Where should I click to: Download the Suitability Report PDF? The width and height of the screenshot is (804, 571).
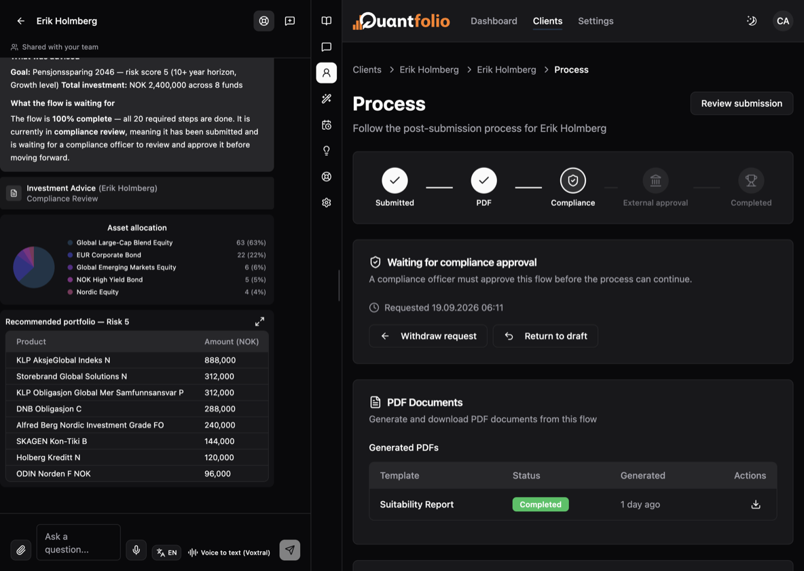pyautogui.click(x=755, y=504)
